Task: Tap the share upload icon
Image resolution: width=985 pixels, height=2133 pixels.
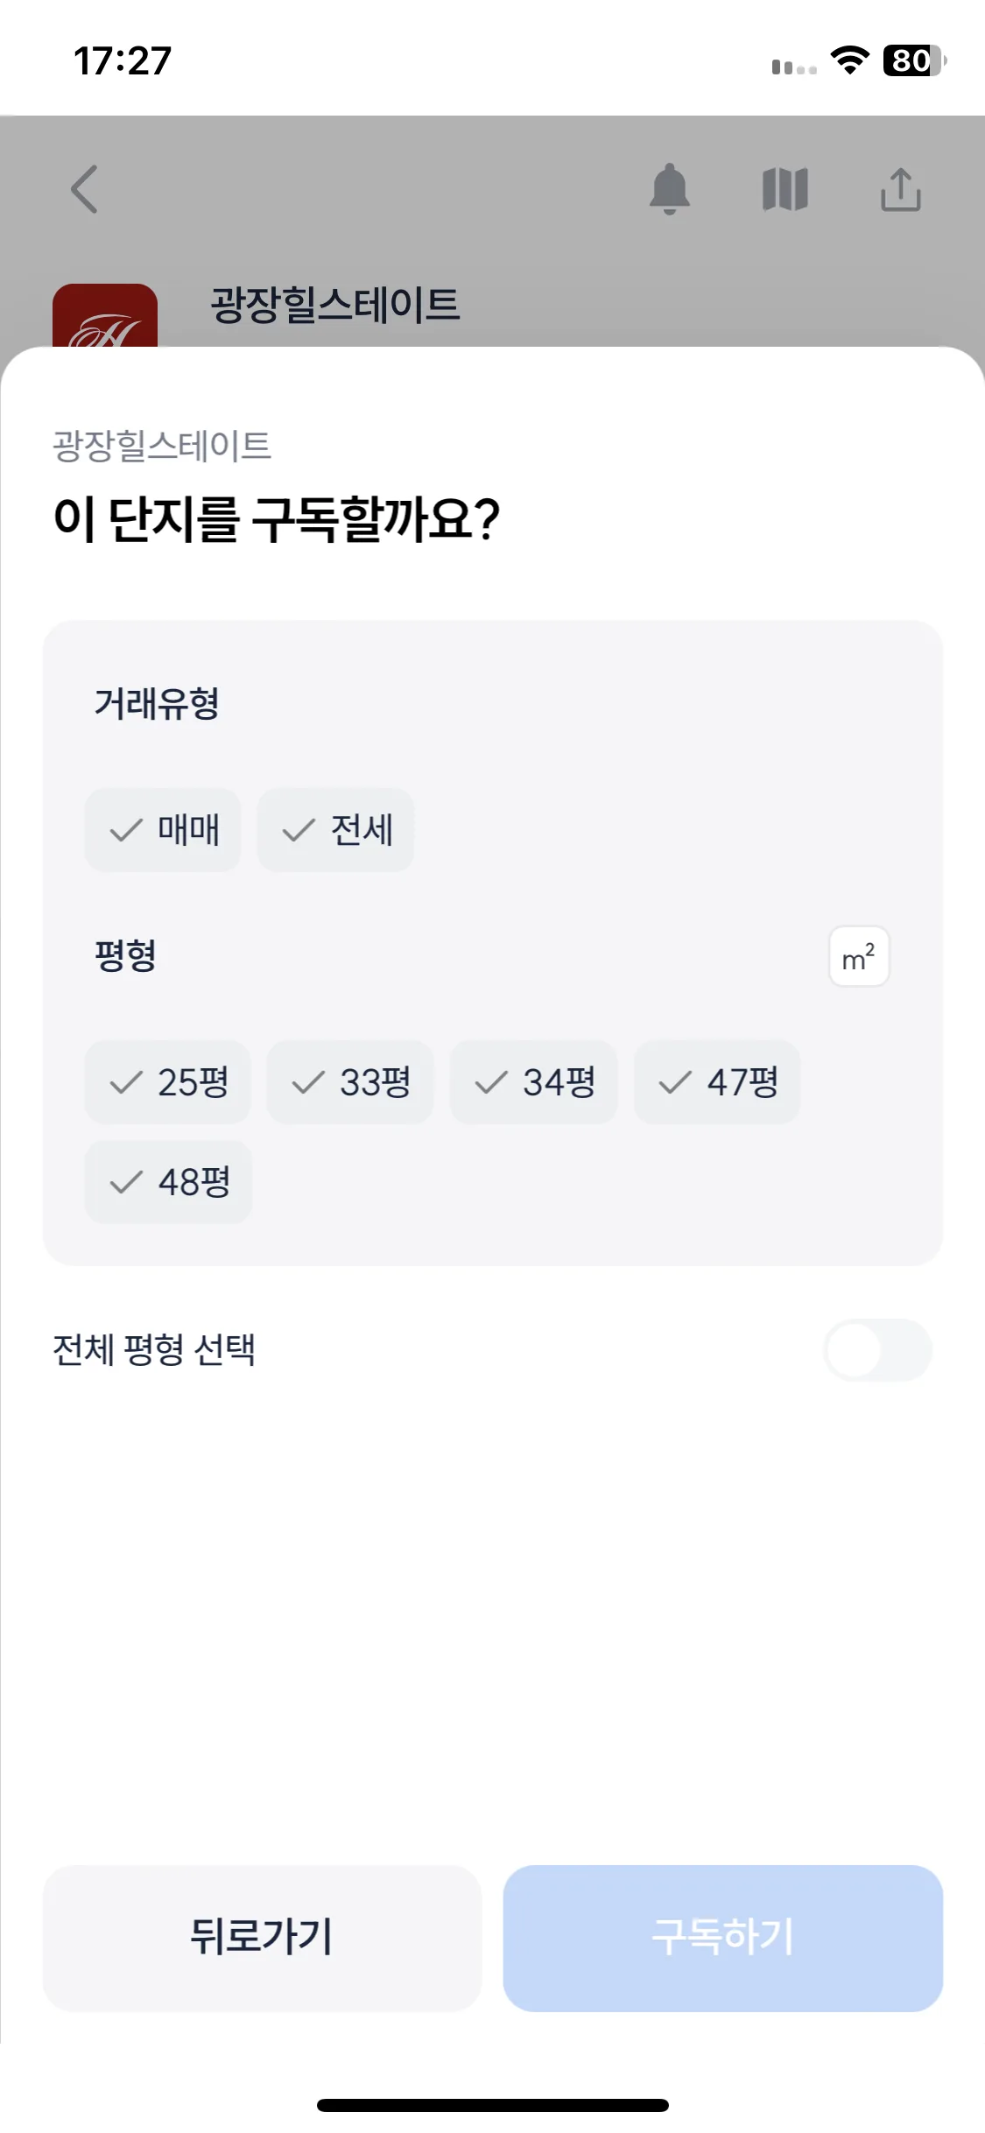Action: tap(901, 189)
